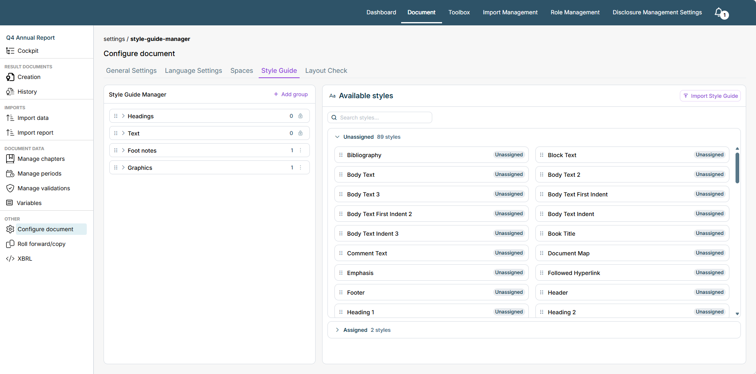Go to Role Management
The width and height of the screenshot is (756, 374).
pos(575,12)
